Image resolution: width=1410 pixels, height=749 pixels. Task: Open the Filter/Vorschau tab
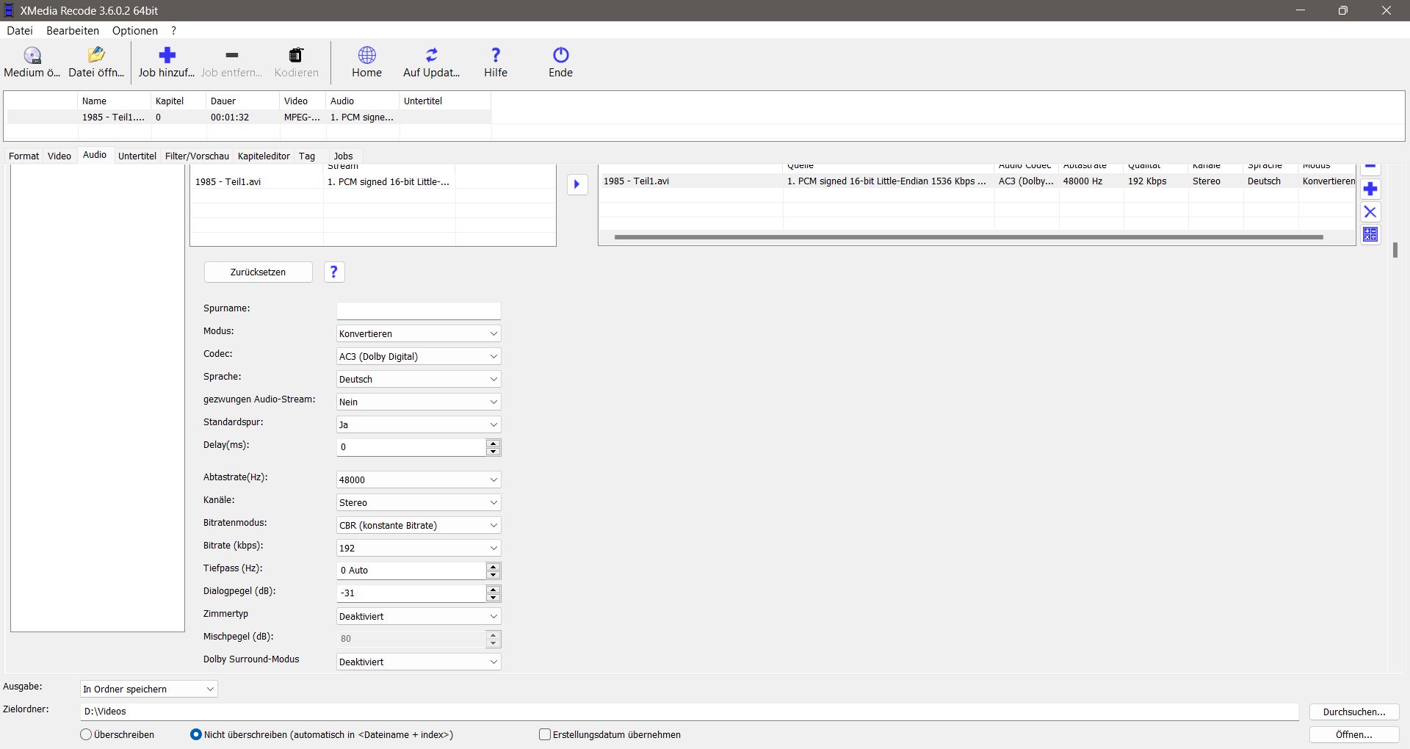click(x=197, y=156)
